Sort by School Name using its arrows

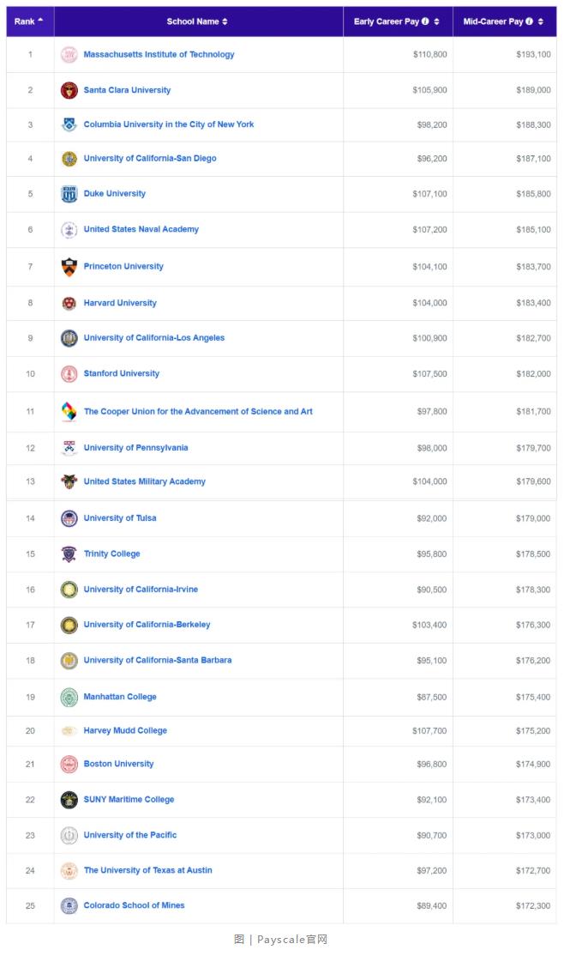pos(225,21)
